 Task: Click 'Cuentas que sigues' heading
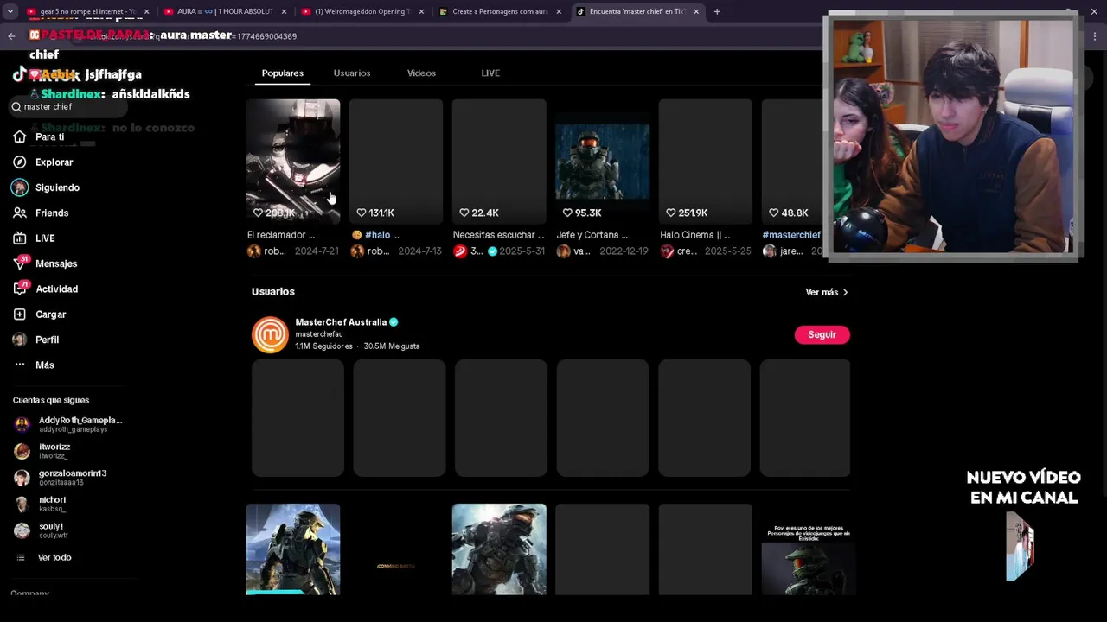51,400
